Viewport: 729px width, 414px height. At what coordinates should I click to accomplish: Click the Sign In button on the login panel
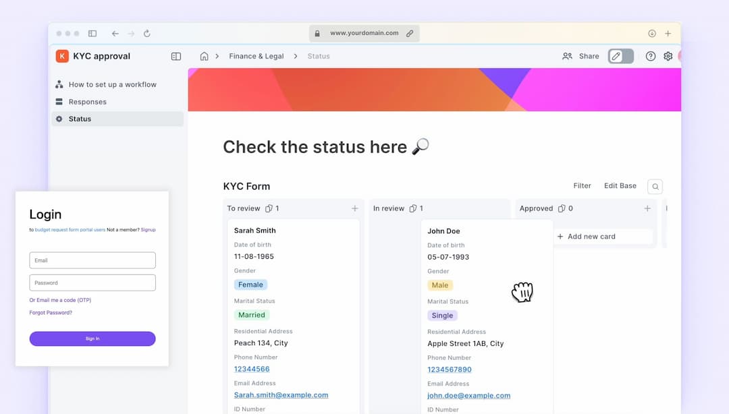[x=92, y=338]
